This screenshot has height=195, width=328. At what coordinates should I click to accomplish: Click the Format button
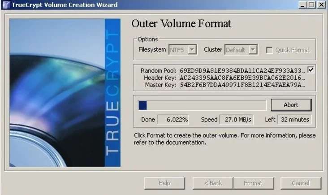(253, 183)
